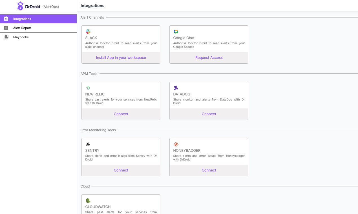The width and height of the screenshot is (358, 214).
Task: Go to Playbooks in sidebar
Action: click(x=38, y=37)
